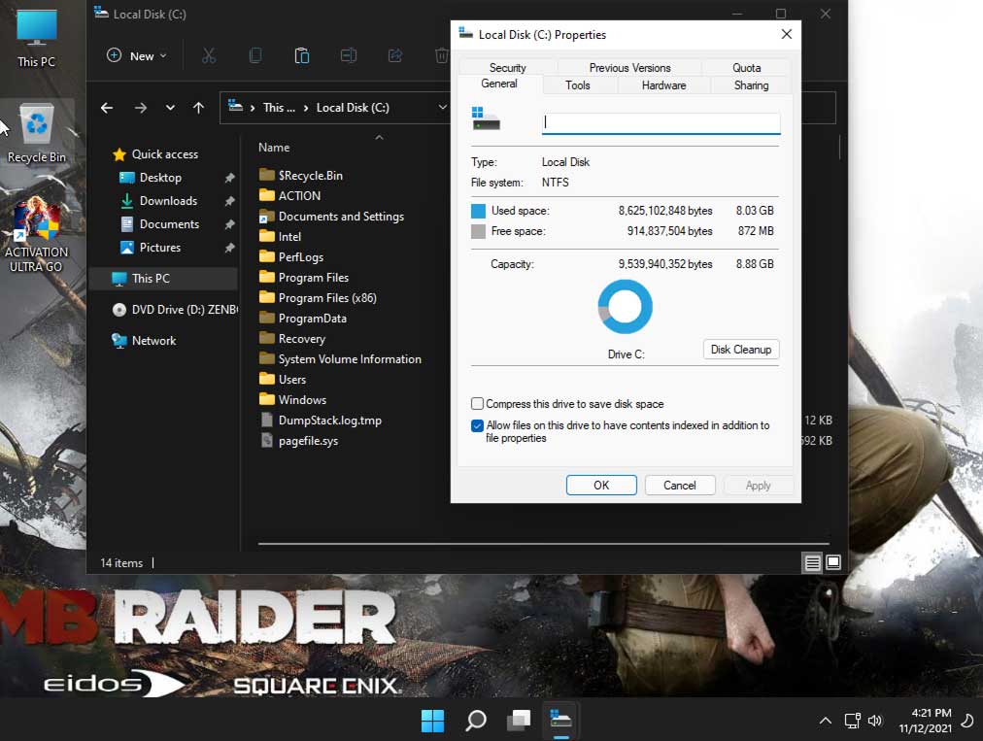This screenshot has width=983, height=741.
Task: Expand breadcrumb chevron before Local Disk (C:)
Action: coord(306,108)
